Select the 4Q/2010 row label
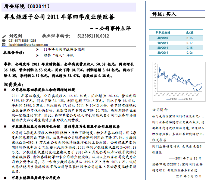Screen dimensions: 206x180 (163, 38)
